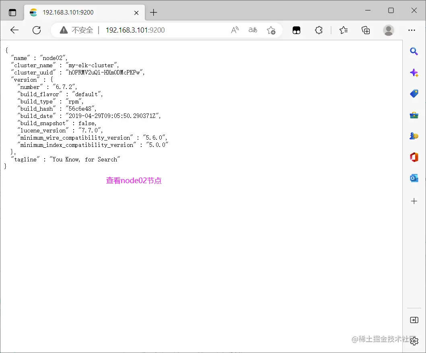Viewport: 426px width, 353px height.
Task: Maximize the browser window
Action: 391,10
